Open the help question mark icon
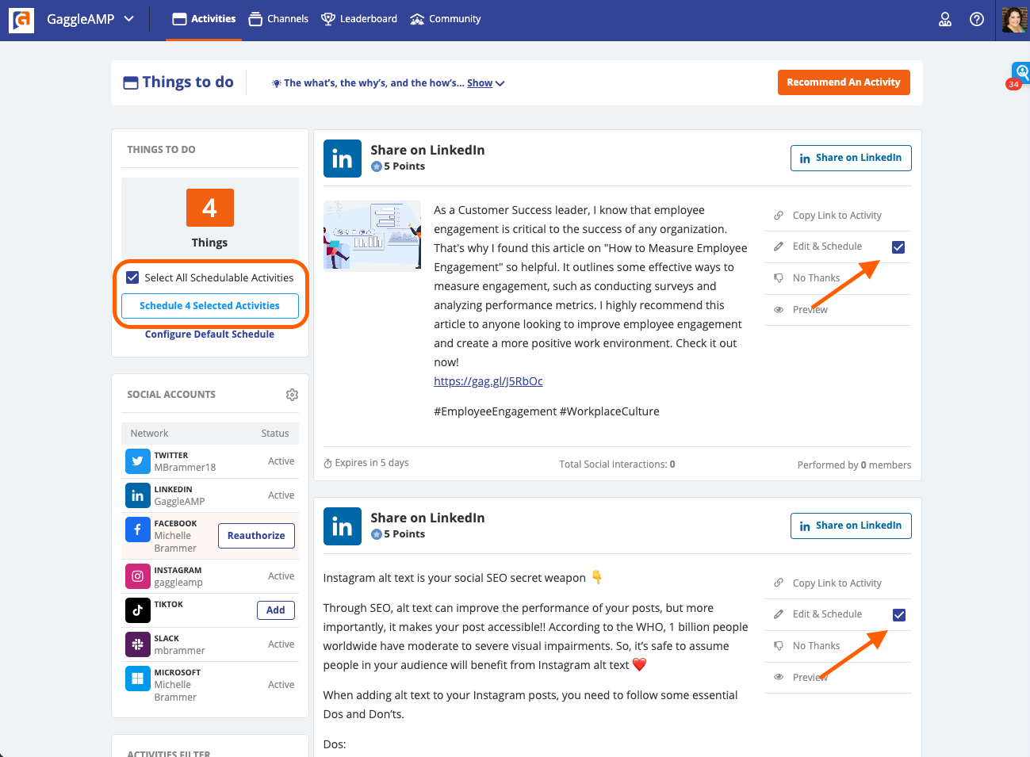This screenshot has height=757, width=1030. click(977, 19)
